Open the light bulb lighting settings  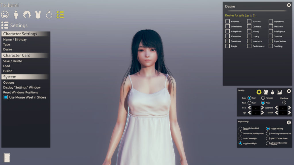(x=272, y=92)
